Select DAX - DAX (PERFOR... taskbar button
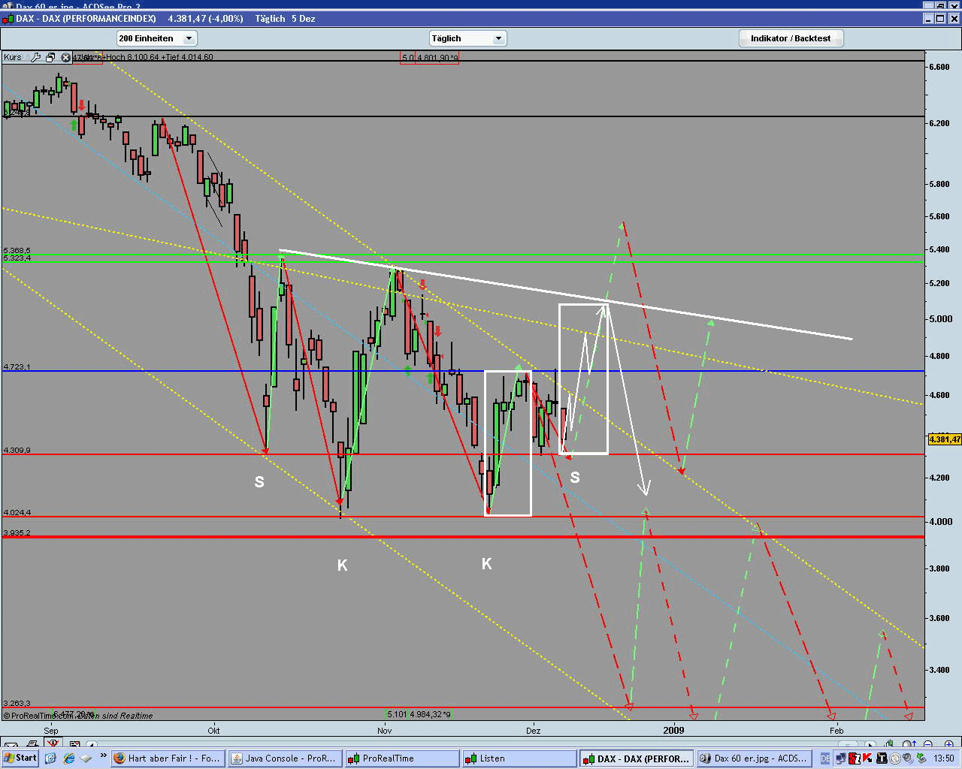 pos(637,758)
